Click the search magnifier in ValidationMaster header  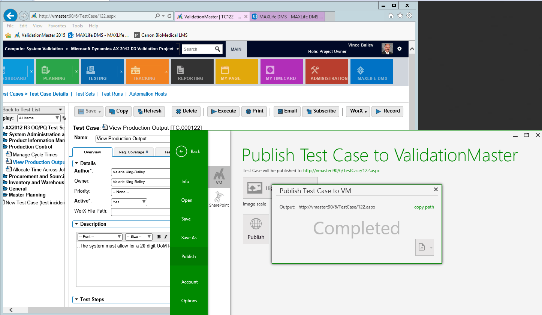(218, 49)
